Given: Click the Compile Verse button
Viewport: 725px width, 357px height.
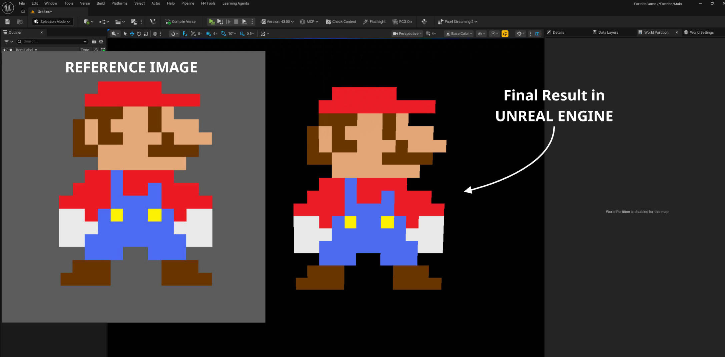Looking at the screenshot, I should pyautogui.click(x=180, y=22).
